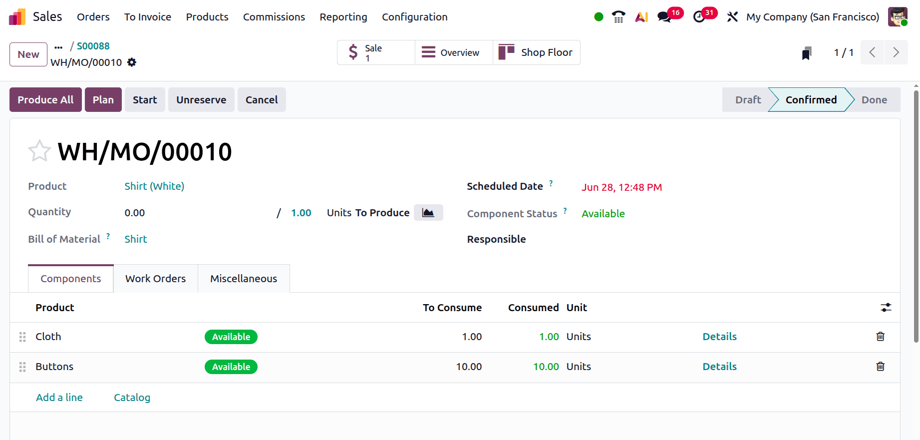Click the Start button

point(145,100)
